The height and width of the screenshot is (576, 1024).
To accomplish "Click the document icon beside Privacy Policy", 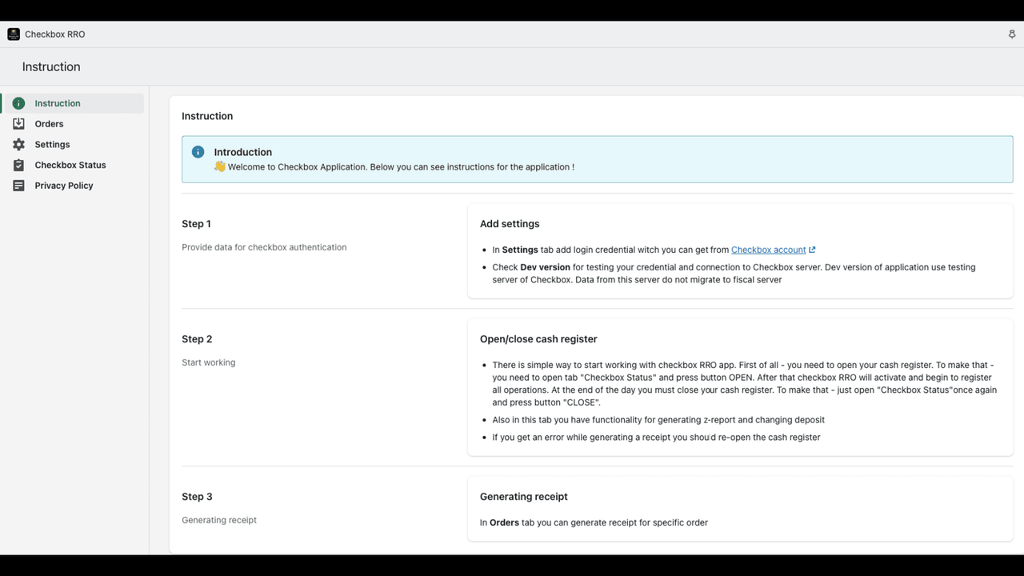I will [18, 186].
